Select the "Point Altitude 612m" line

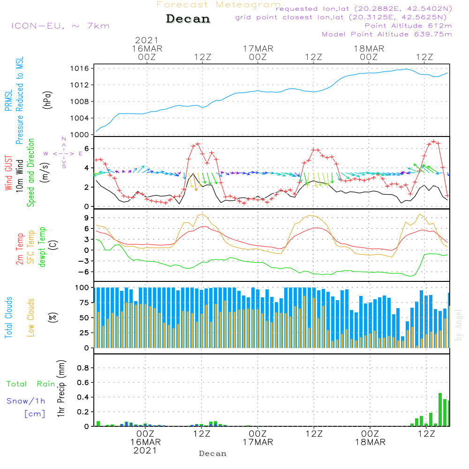pos(408,26)
